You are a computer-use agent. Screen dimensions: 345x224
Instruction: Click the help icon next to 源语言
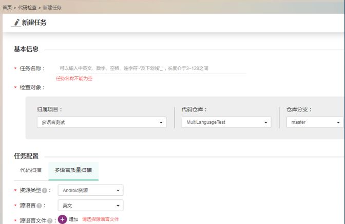pyautogui.click(x=39, y=206)
